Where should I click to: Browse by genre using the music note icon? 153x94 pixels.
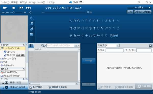(32, 35)
